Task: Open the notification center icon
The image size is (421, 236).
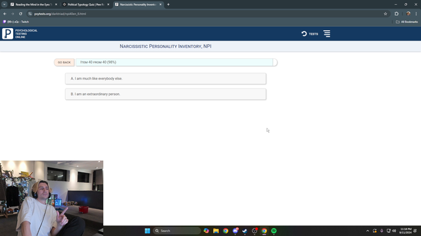Action: coord(415,231)
